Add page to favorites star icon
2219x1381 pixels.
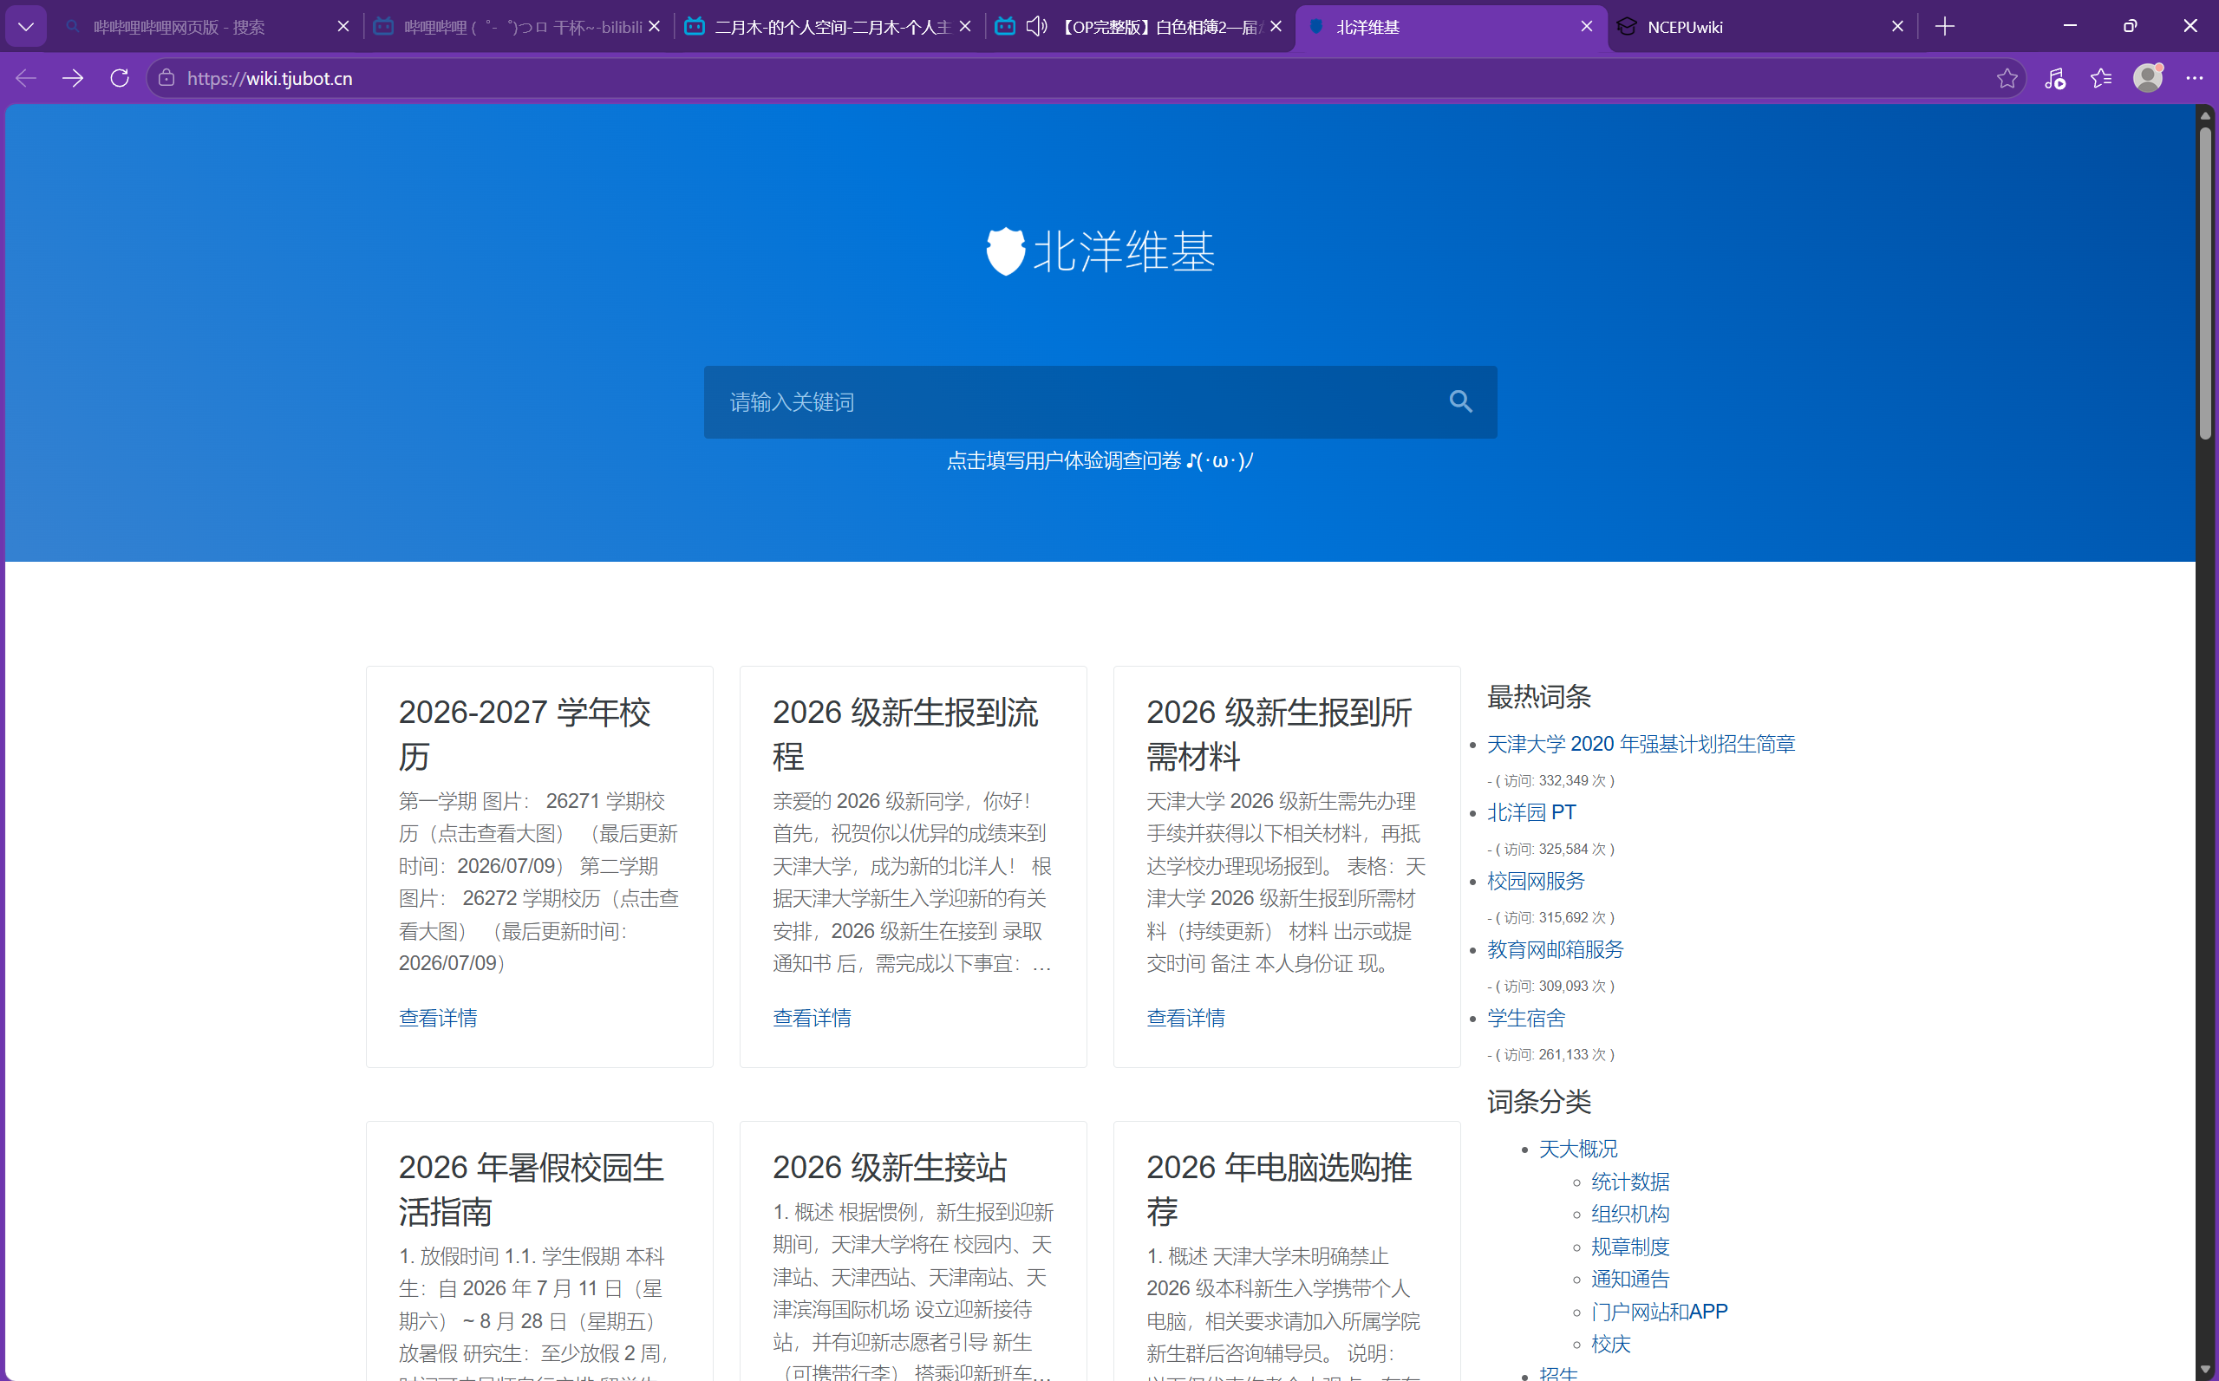click(2007, 79)
